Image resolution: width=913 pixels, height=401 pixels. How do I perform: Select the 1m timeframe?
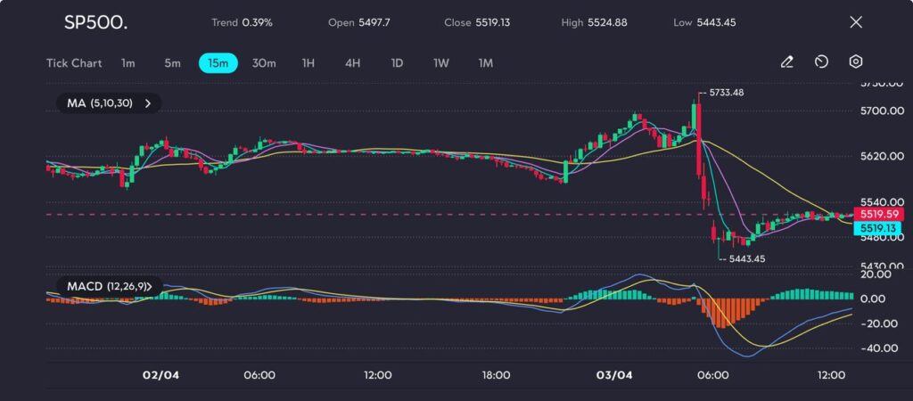click(128, 63)
